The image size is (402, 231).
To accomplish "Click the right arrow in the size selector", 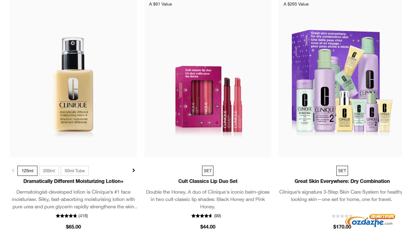I will (x=134, y=170).
